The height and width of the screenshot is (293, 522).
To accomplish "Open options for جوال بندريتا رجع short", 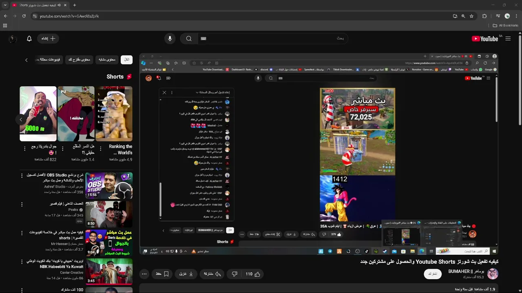I will pyautogui.click(x=24, y=149).
